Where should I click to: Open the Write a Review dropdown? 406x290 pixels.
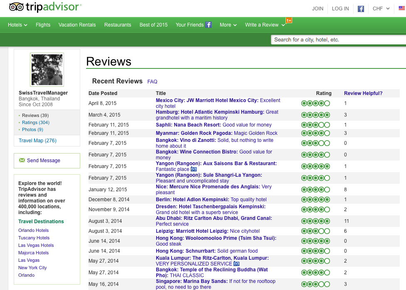pyautogui.click(x=265, y=25)
